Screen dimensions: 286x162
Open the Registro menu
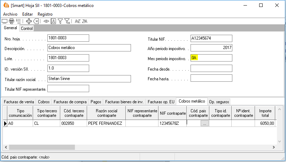[x=45, y=14]
